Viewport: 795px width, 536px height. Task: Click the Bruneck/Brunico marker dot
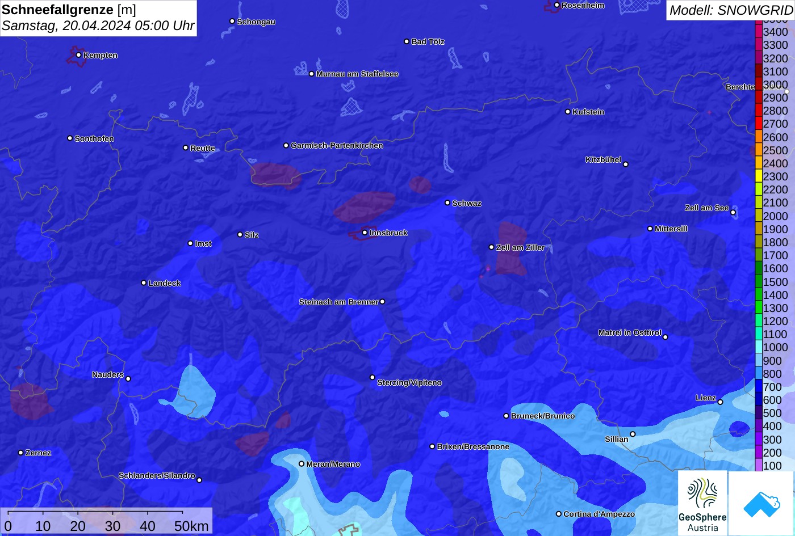point(506,416)
